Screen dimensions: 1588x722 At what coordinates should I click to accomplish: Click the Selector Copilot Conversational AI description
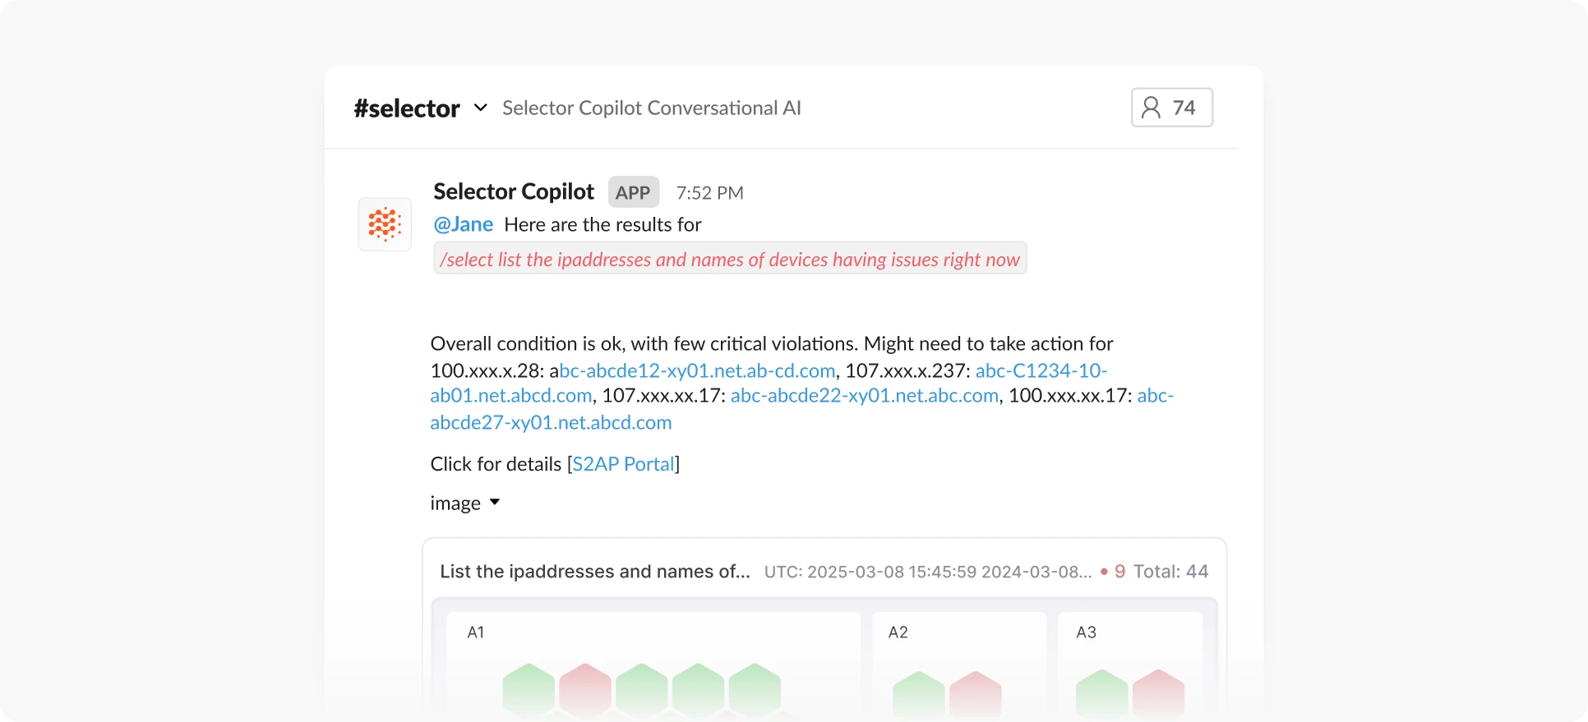point(652,108)
